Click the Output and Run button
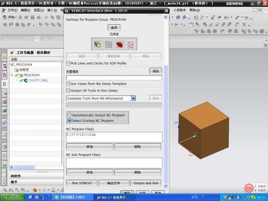268x201 pixels. pos(146,183)
